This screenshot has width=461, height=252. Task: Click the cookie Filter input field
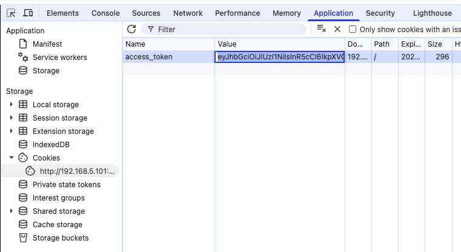point(229,29)
